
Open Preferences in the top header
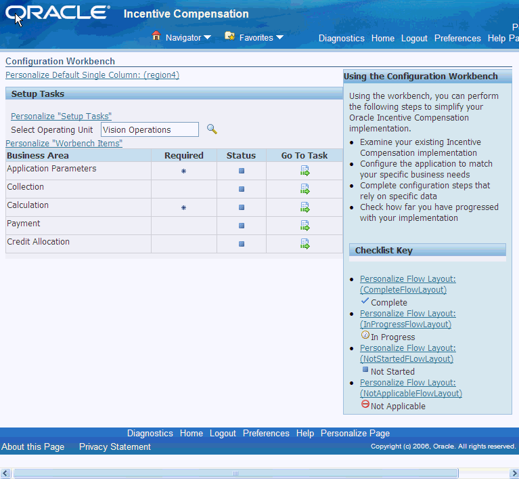458,39
